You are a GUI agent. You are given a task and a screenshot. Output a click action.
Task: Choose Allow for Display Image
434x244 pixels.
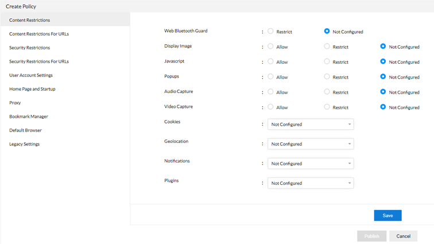(x=270, y=47)
